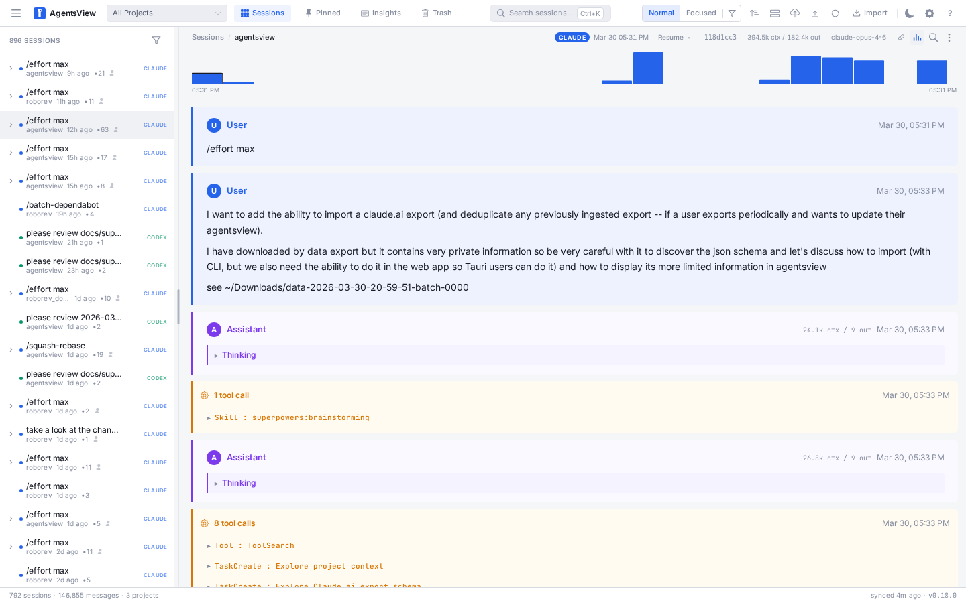Switch to Focused view mode
Viewport: 966px width, 603px height.
701,13
